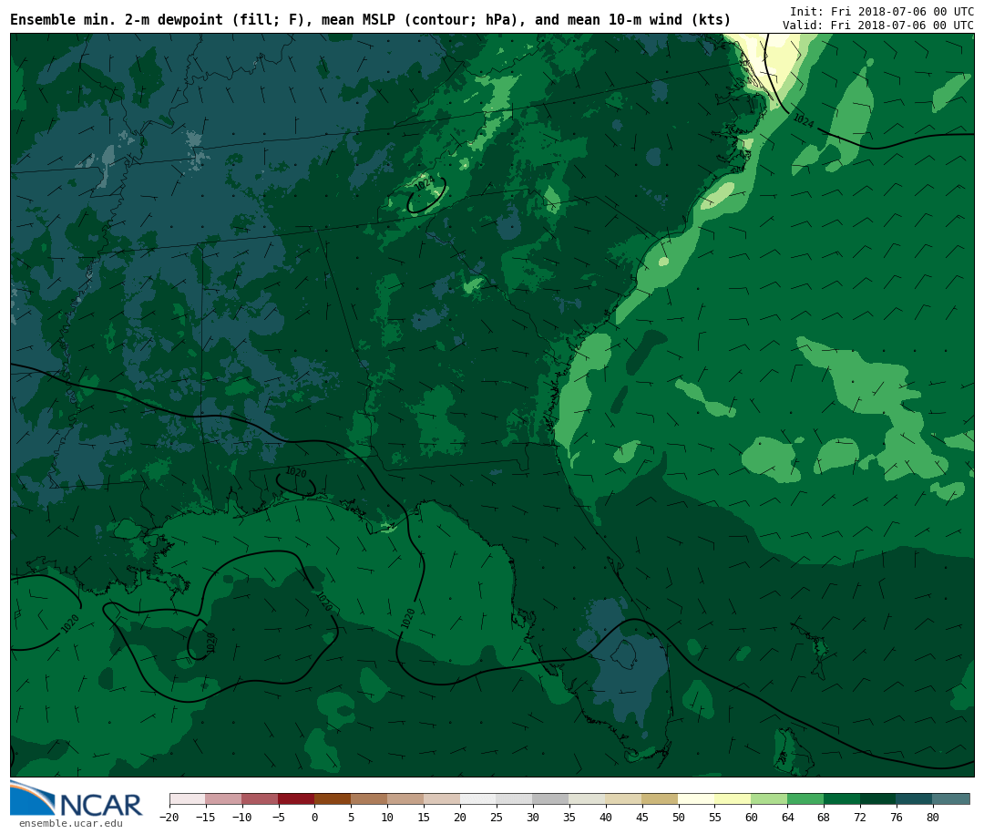Click the small closed contour over south Florida

624,654
